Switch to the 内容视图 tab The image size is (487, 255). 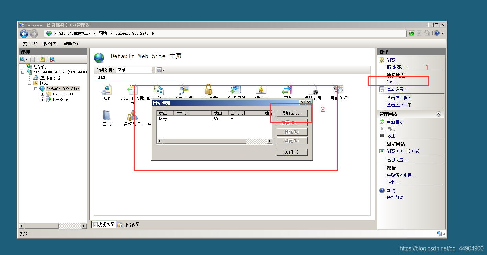[x=129, y=224]
